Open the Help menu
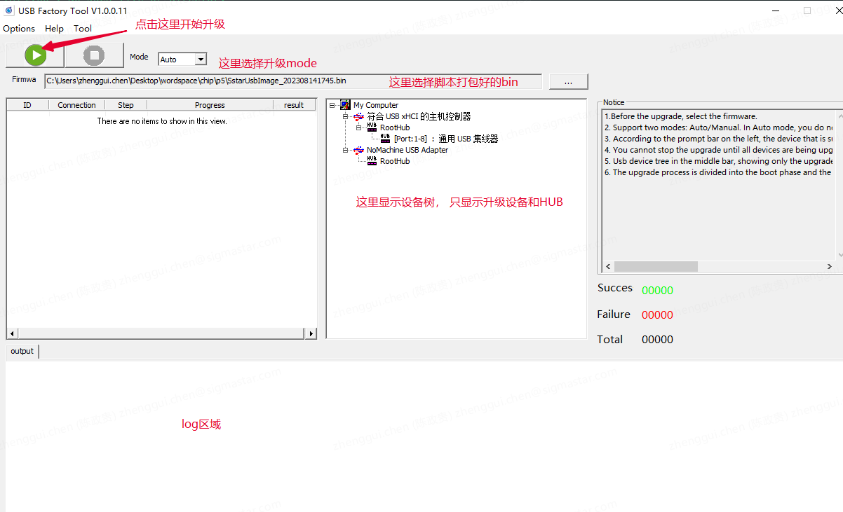The height and width of the screenshot is (512, 843). (54, 29)
